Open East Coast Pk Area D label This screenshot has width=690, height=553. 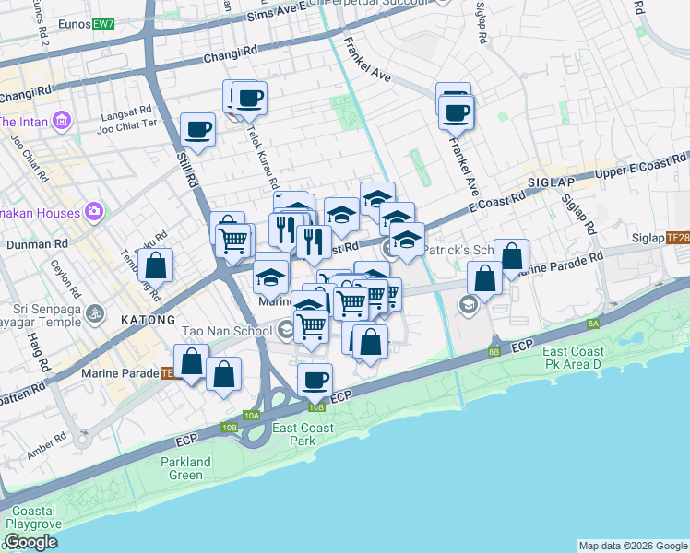click(x=573, y=358)
